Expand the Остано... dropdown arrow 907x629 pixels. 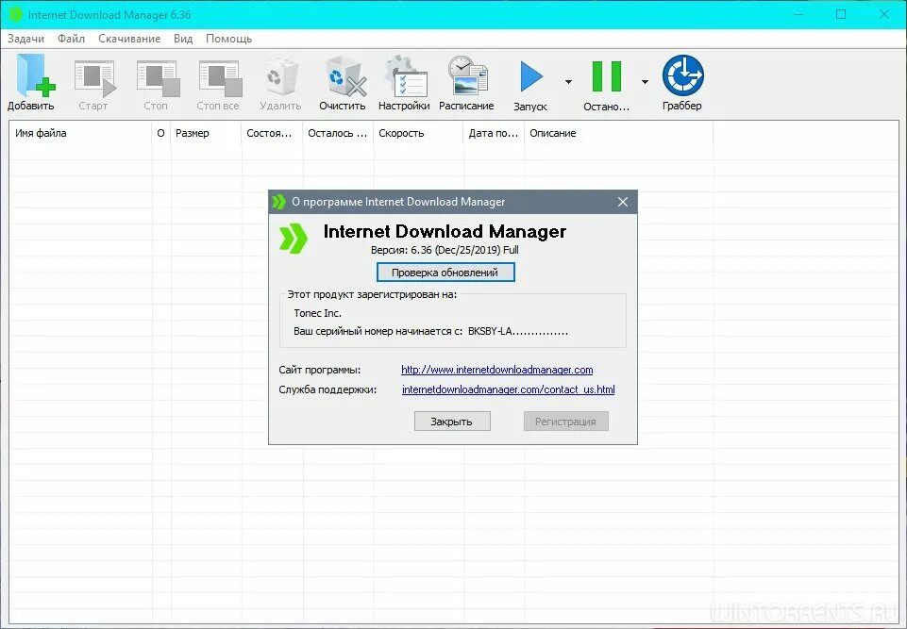pos(645,81)
